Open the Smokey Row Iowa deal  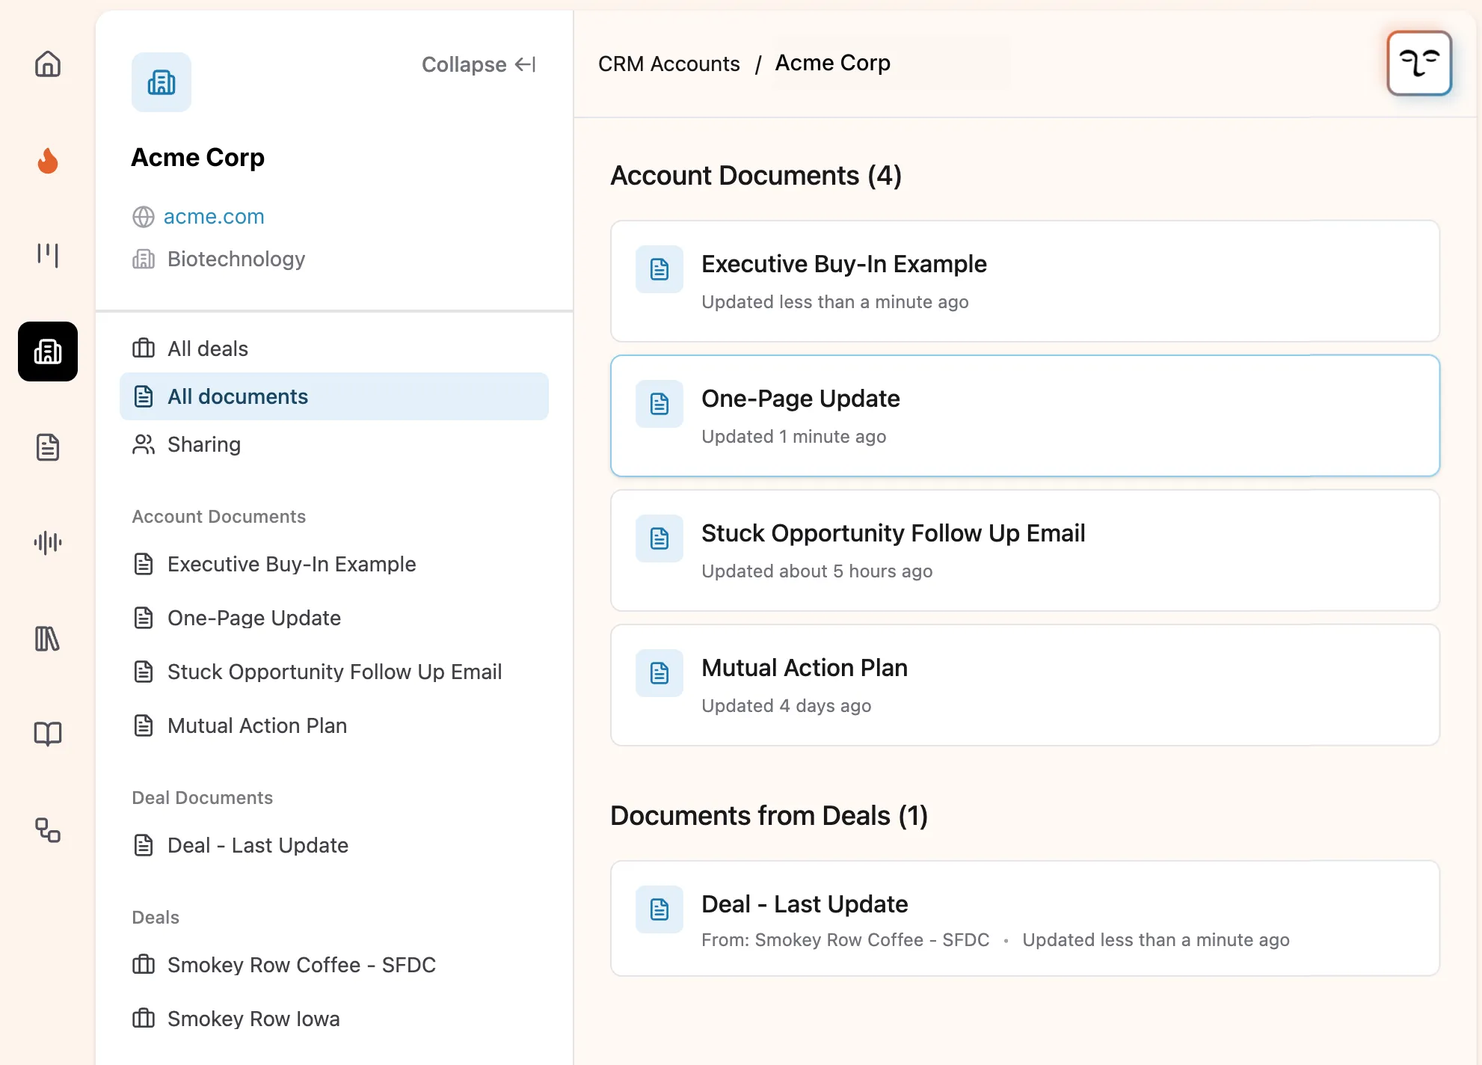tap(253, 1019)
